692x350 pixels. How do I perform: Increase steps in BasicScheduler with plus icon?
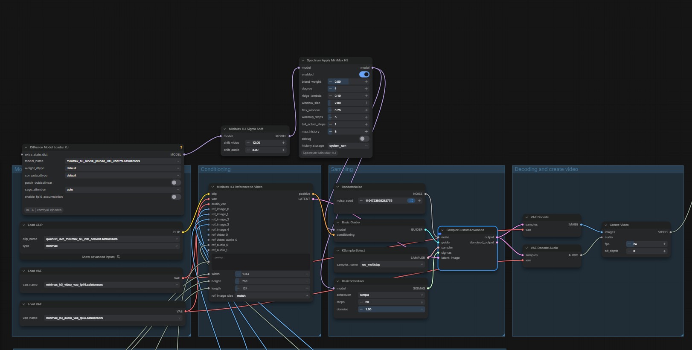422,302
